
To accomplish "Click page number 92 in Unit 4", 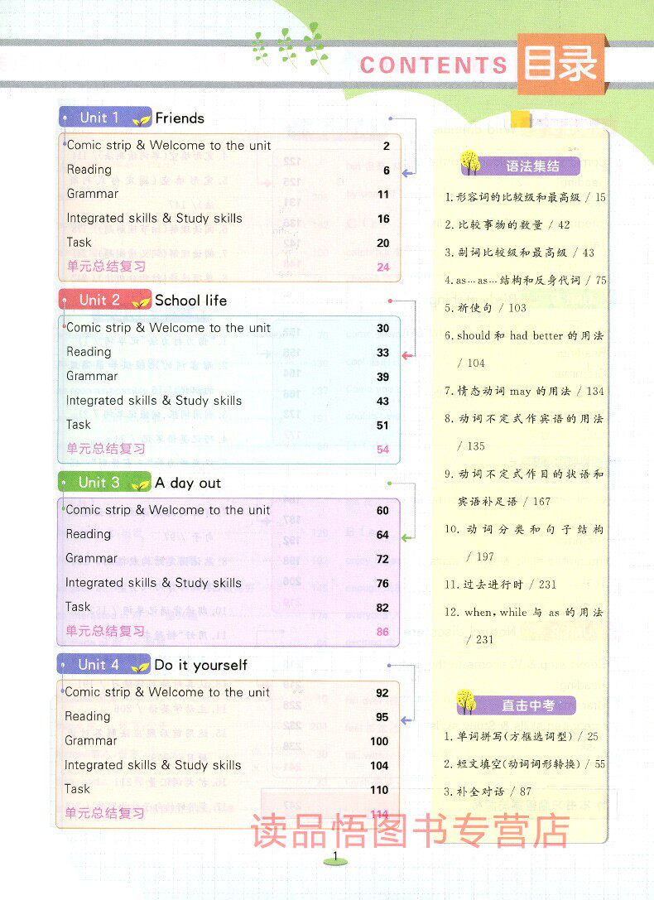I will tap(382, 693).
